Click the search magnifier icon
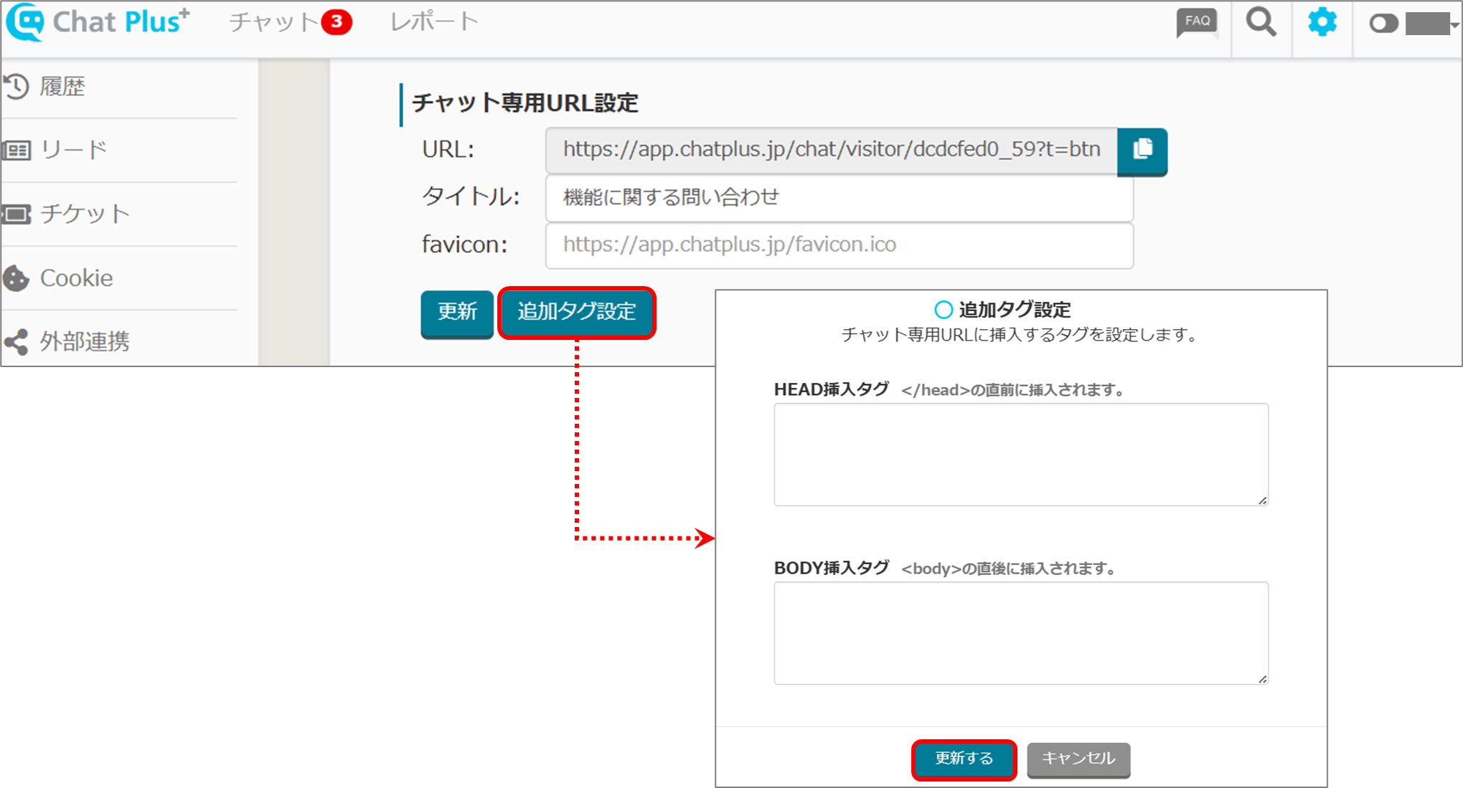Viewport: 1463px width, 788px height. click(1261, 23)
